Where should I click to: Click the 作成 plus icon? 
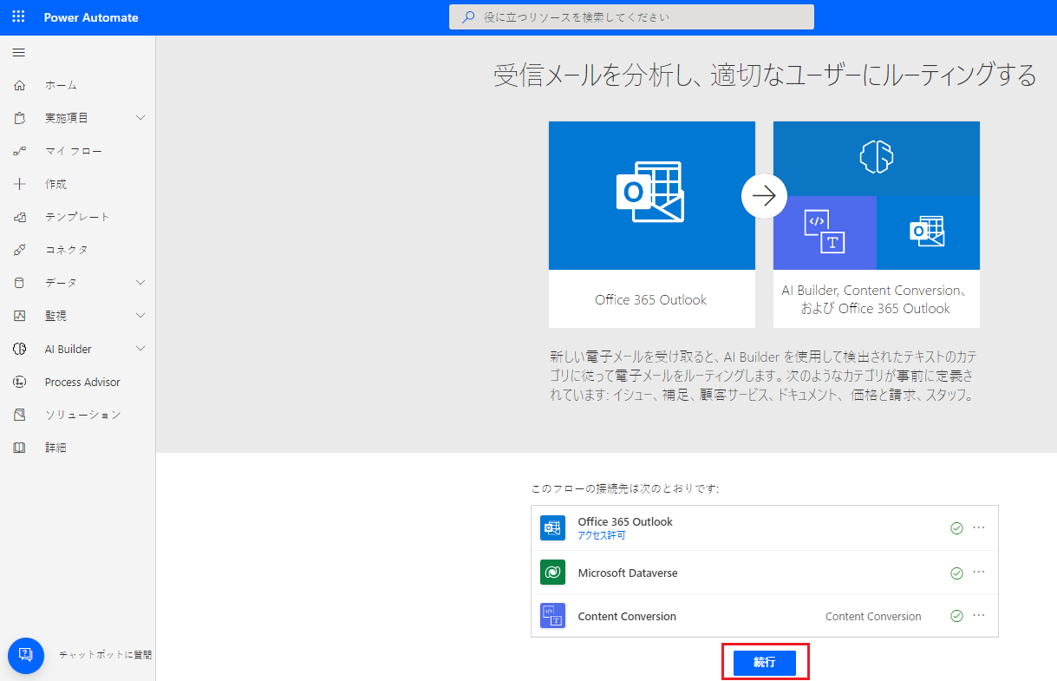pos(19,183)
